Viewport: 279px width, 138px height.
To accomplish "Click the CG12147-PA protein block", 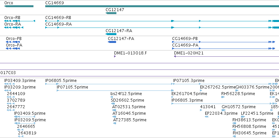I will (x=112, y=42).
